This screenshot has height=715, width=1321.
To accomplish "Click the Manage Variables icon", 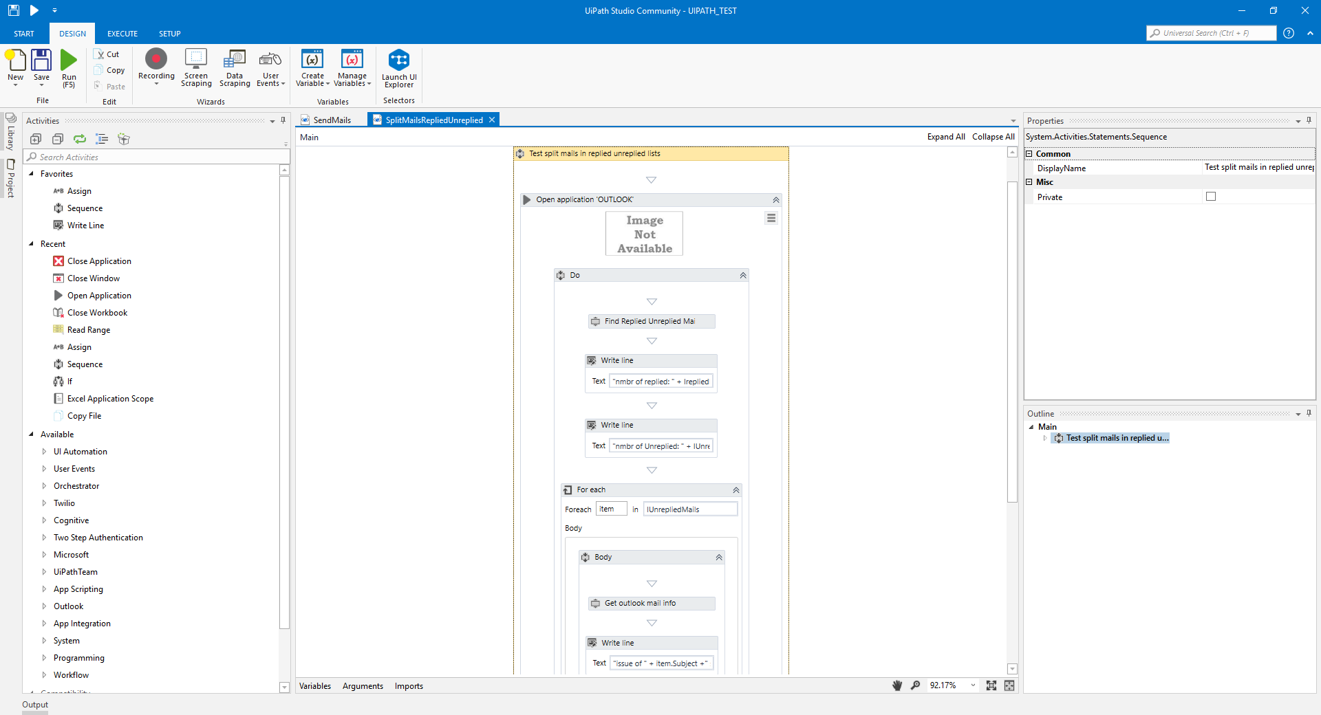I will tap(352, 59).
